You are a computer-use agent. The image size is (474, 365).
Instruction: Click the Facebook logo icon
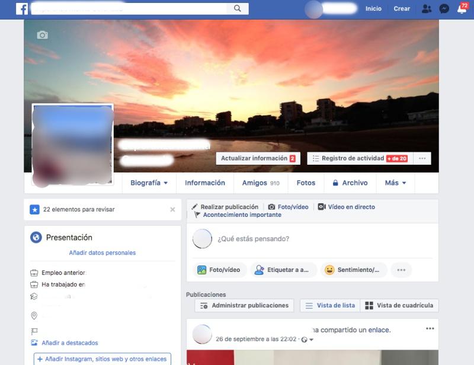pyautogui.click(x=22, y=8)
